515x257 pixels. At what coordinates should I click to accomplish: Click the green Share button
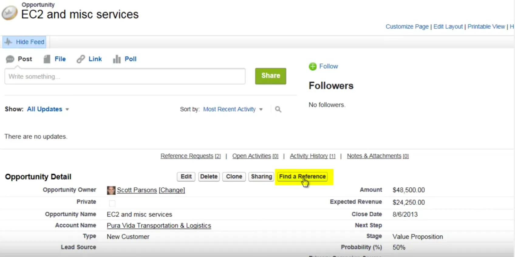[x=271, y=76]
